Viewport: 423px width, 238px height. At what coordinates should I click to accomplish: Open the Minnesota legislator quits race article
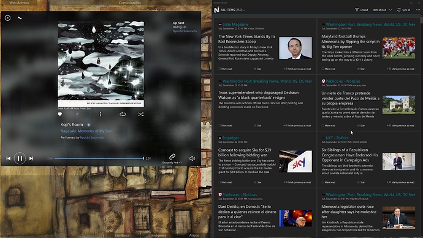click(349, 212)
